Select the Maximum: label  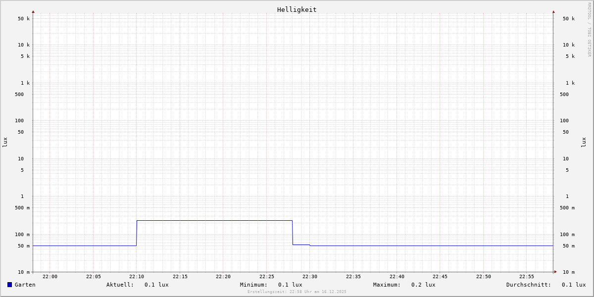387,285
